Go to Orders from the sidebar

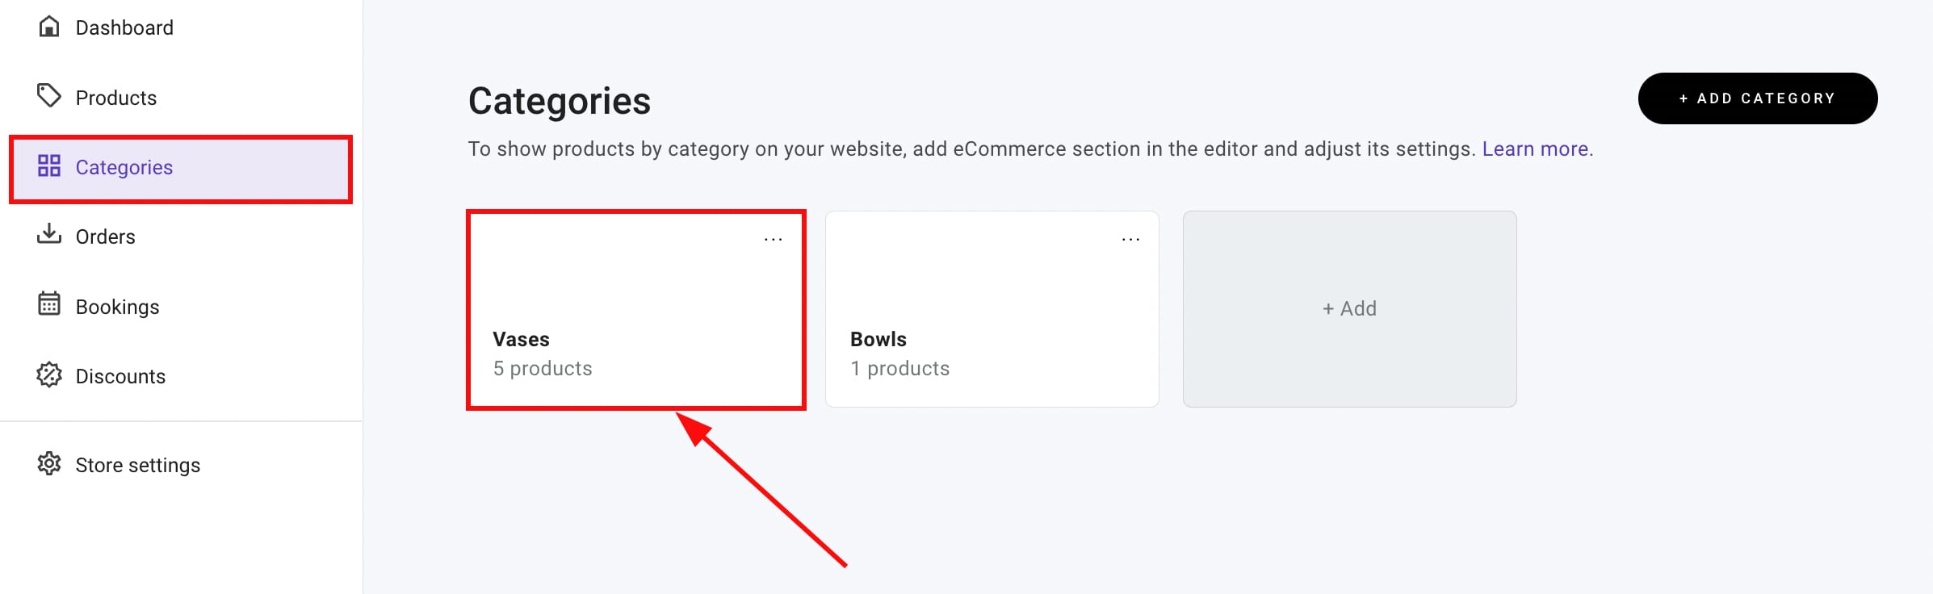pyautogui.click(x=106, y=236)
